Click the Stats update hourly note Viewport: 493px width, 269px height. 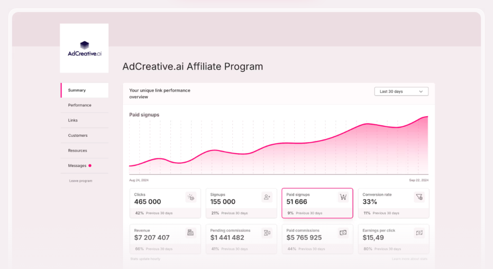[x=145, y=259]
